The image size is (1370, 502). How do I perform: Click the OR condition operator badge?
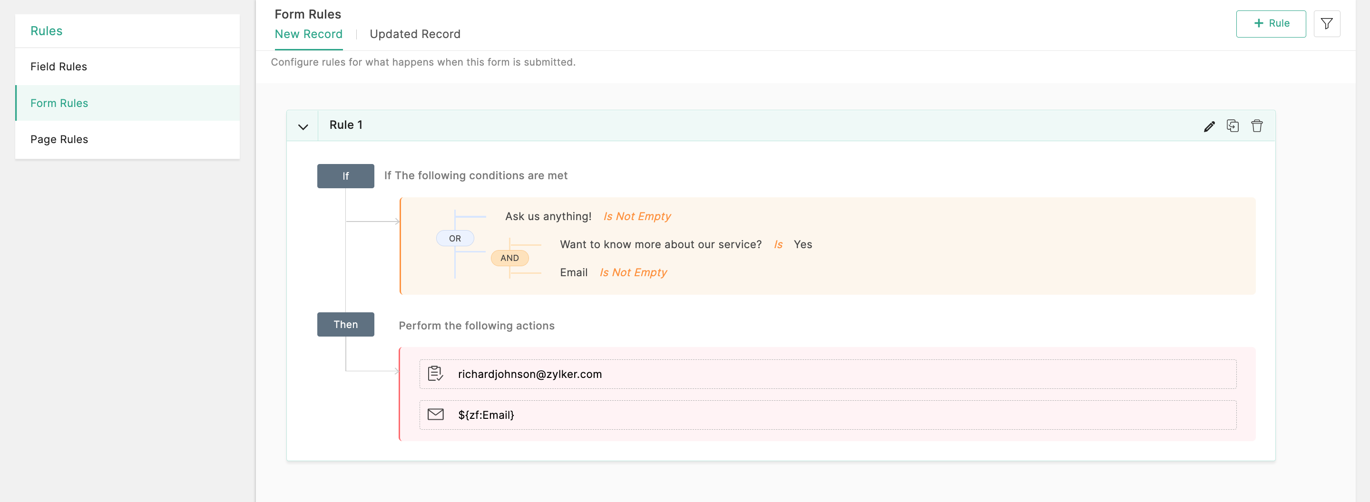[x=455, y=239]
